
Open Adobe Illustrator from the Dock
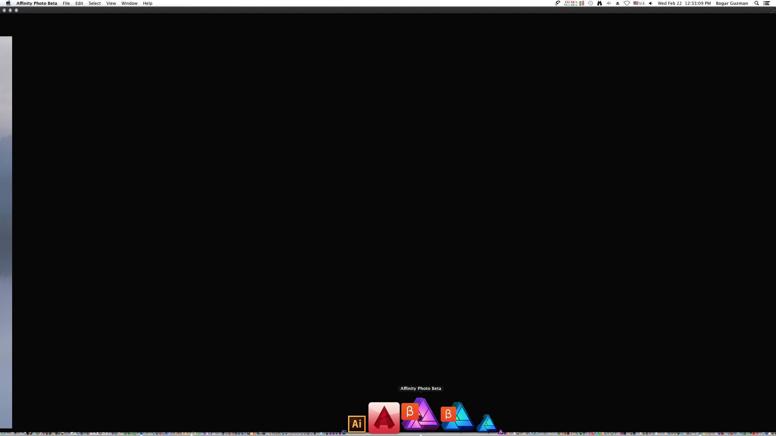(x=356, y=424)
